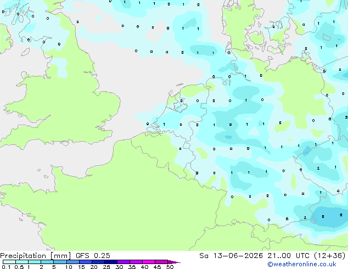Click the 35–40 mm violet-magenta legend swatch
Screen dimensions: 348x269
tap(136, 262)
